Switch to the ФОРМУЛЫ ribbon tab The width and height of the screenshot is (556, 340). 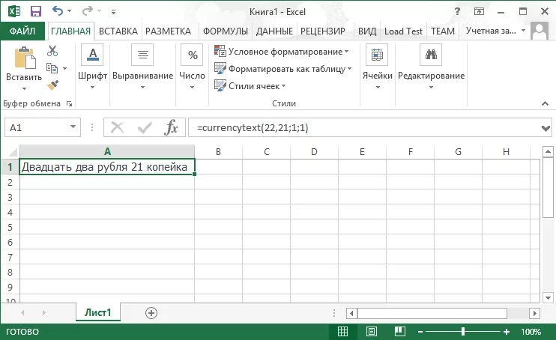pyautogui.click(x=225, y=31)
